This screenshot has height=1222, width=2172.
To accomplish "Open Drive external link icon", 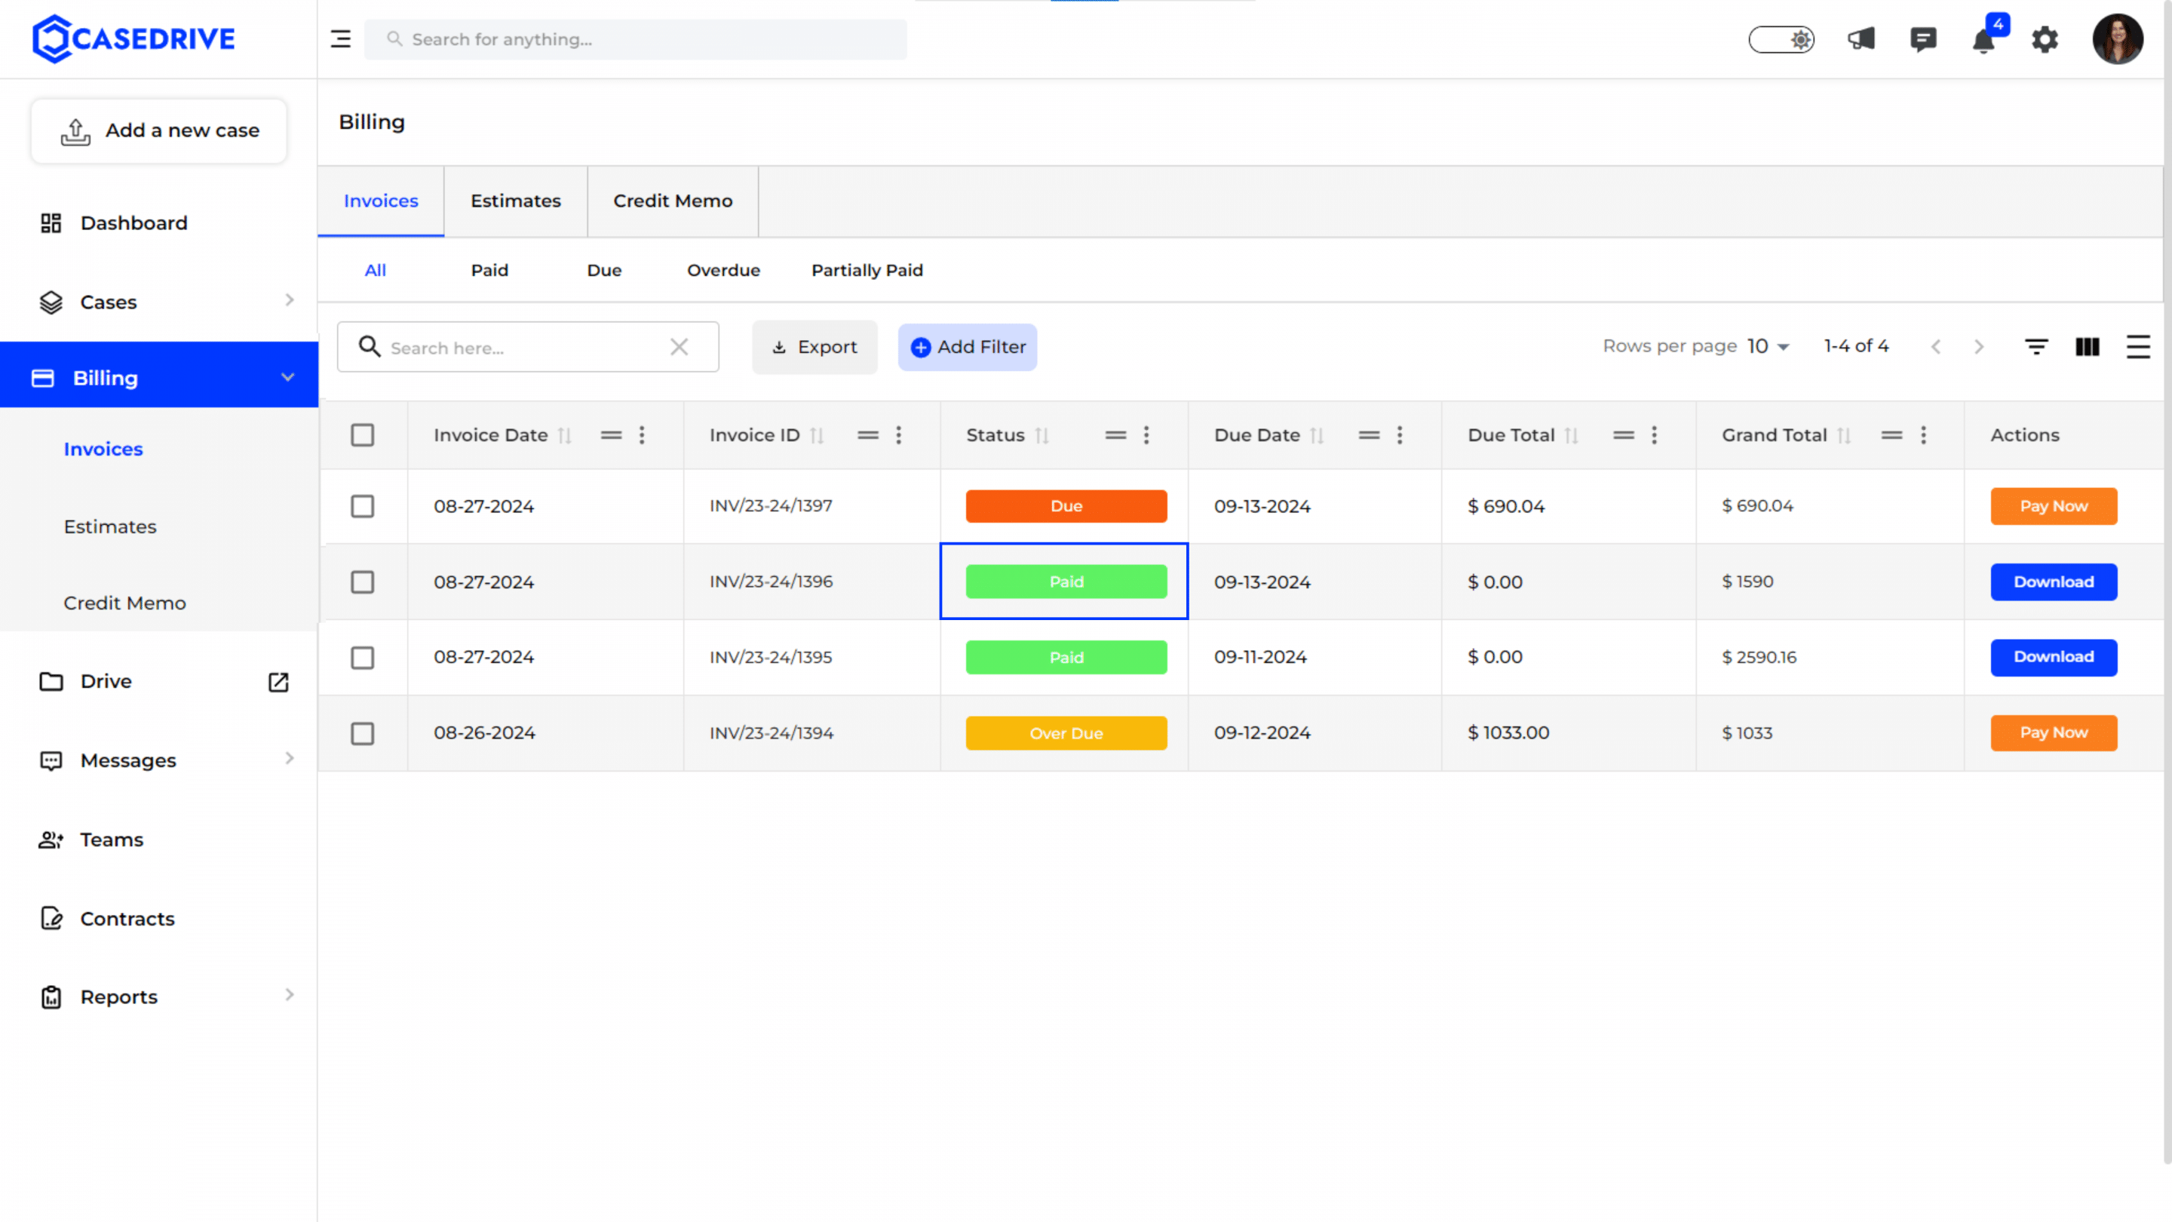I will (x=278, y=681).
